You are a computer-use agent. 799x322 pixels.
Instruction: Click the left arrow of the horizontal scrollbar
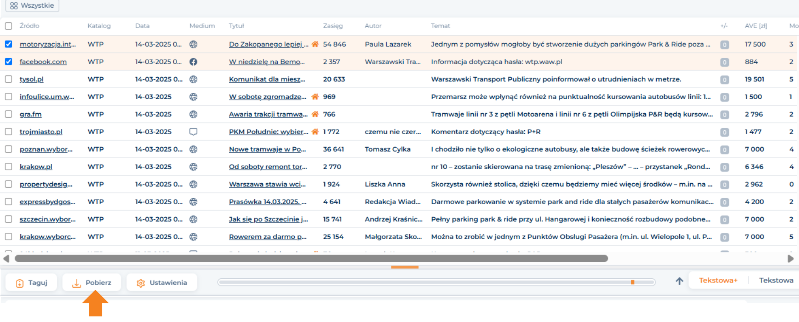pos(6,259)
